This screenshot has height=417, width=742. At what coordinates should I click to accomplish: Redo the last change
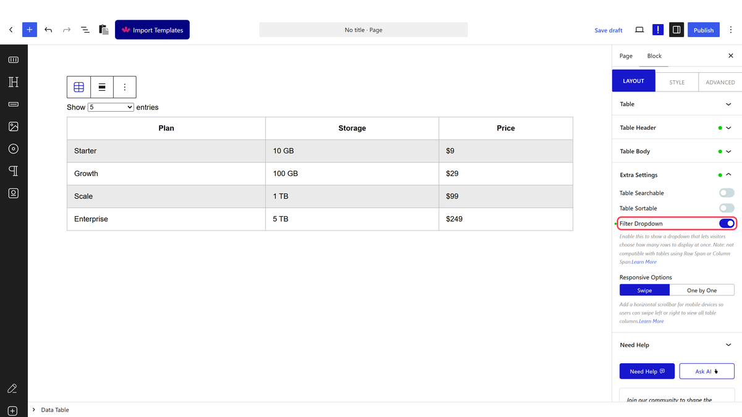click(67, 30)
